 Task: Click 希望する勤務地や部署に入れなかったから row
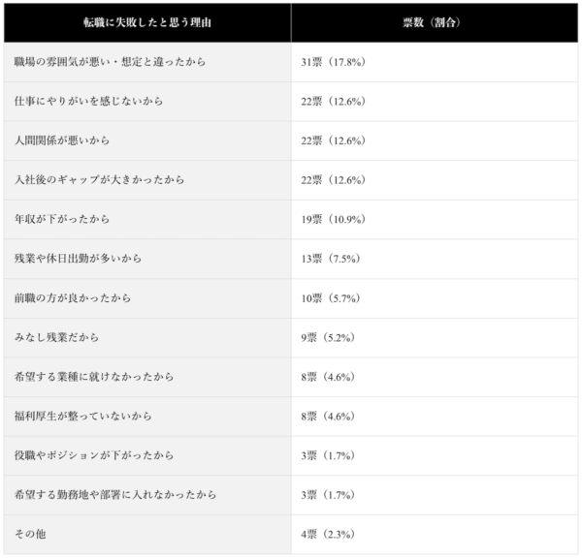click(291, 495)
